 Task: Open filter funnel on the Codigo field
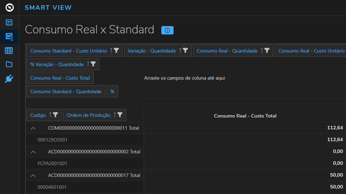tap(55, 115)
